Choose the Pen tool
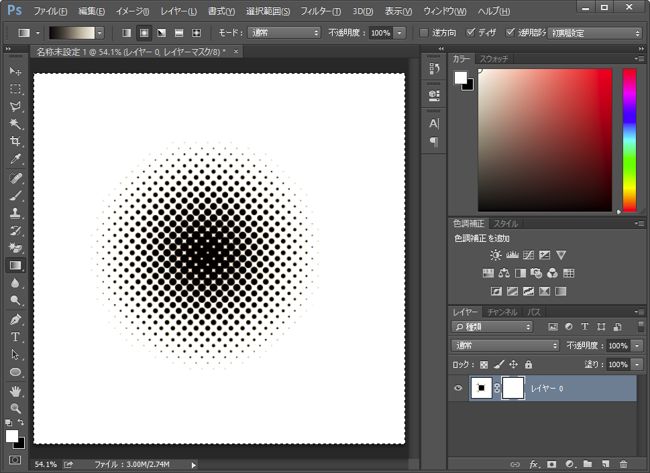650x473 pixels. (x=15, y=319)
